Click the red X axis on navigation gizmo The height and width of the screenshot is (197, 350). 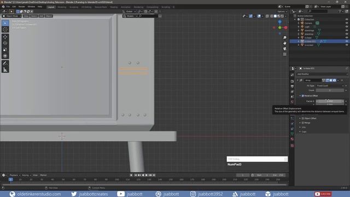point(285,28)
